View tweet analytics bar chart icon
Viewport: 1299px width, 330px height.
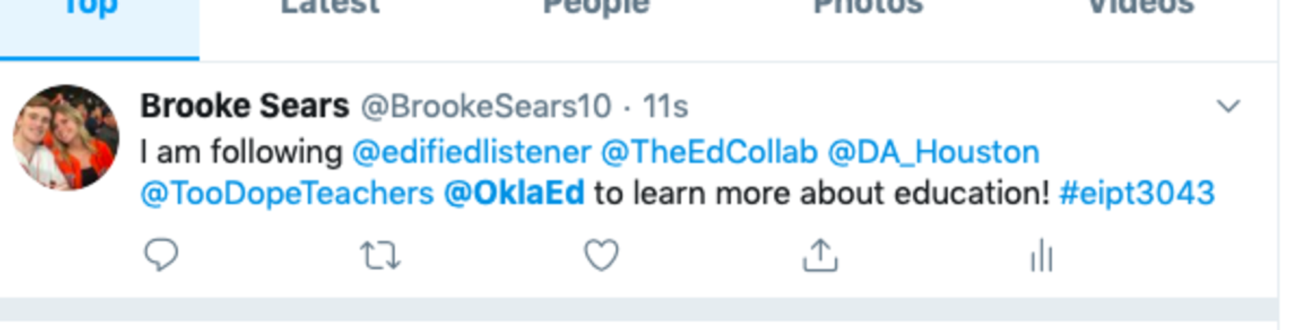(1041, 256)
